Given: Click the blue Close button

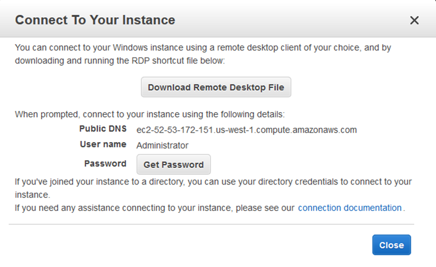Looking at the screenshot, I should click(x=391, y=245).
